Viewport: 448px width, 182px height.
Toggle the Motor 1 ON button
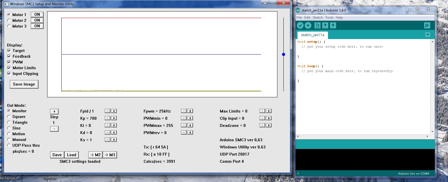click(x=37, y=15)
